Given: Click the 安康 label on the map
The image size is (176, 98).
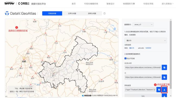Looking at the screenshot, I should point(84,31).
